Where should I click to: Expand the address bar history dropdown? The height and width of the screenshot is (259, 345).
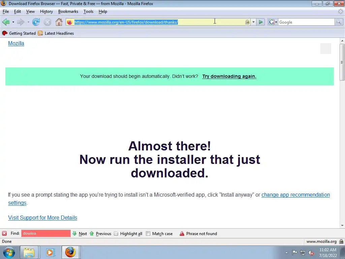click(x=253, y=22)
